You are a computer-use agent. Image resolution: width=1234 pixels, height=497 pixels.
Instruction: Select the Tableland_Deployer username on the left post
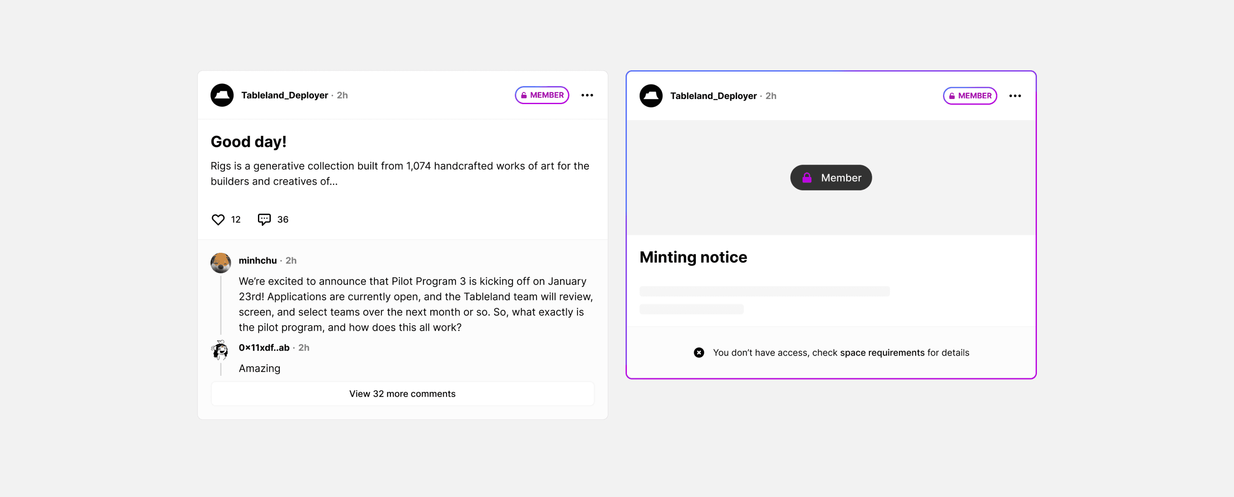(284, 94)
